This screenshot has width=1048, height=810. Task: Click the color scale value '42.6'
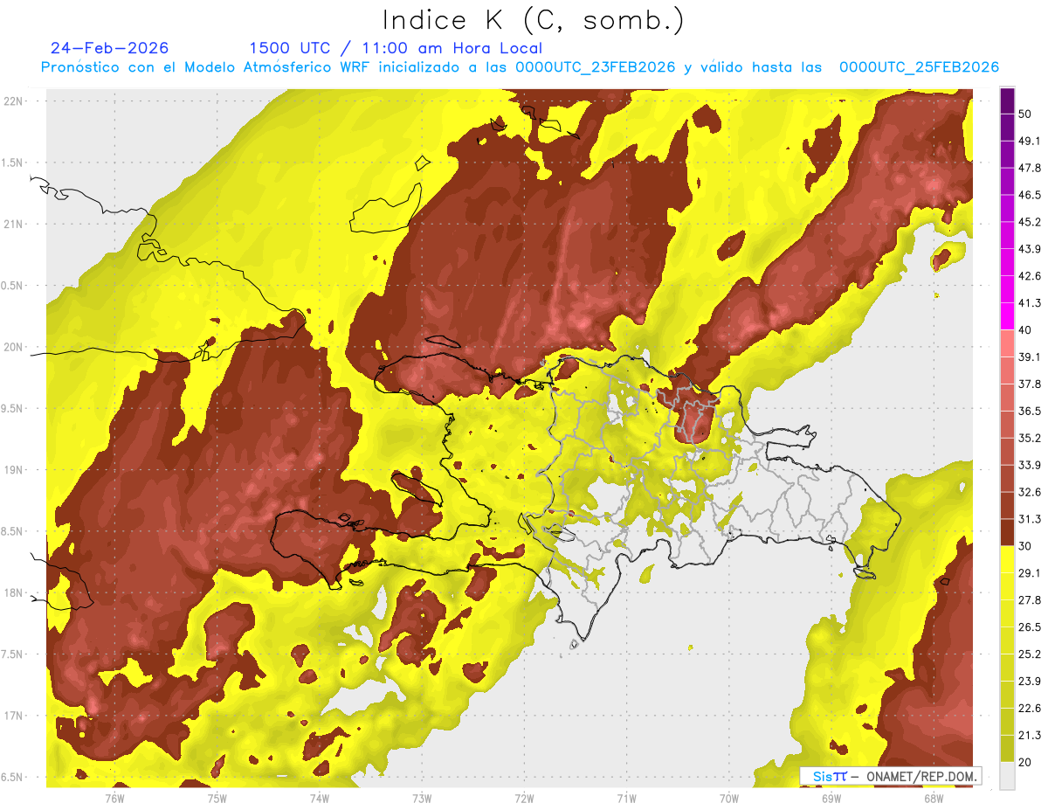point(1030,276)
